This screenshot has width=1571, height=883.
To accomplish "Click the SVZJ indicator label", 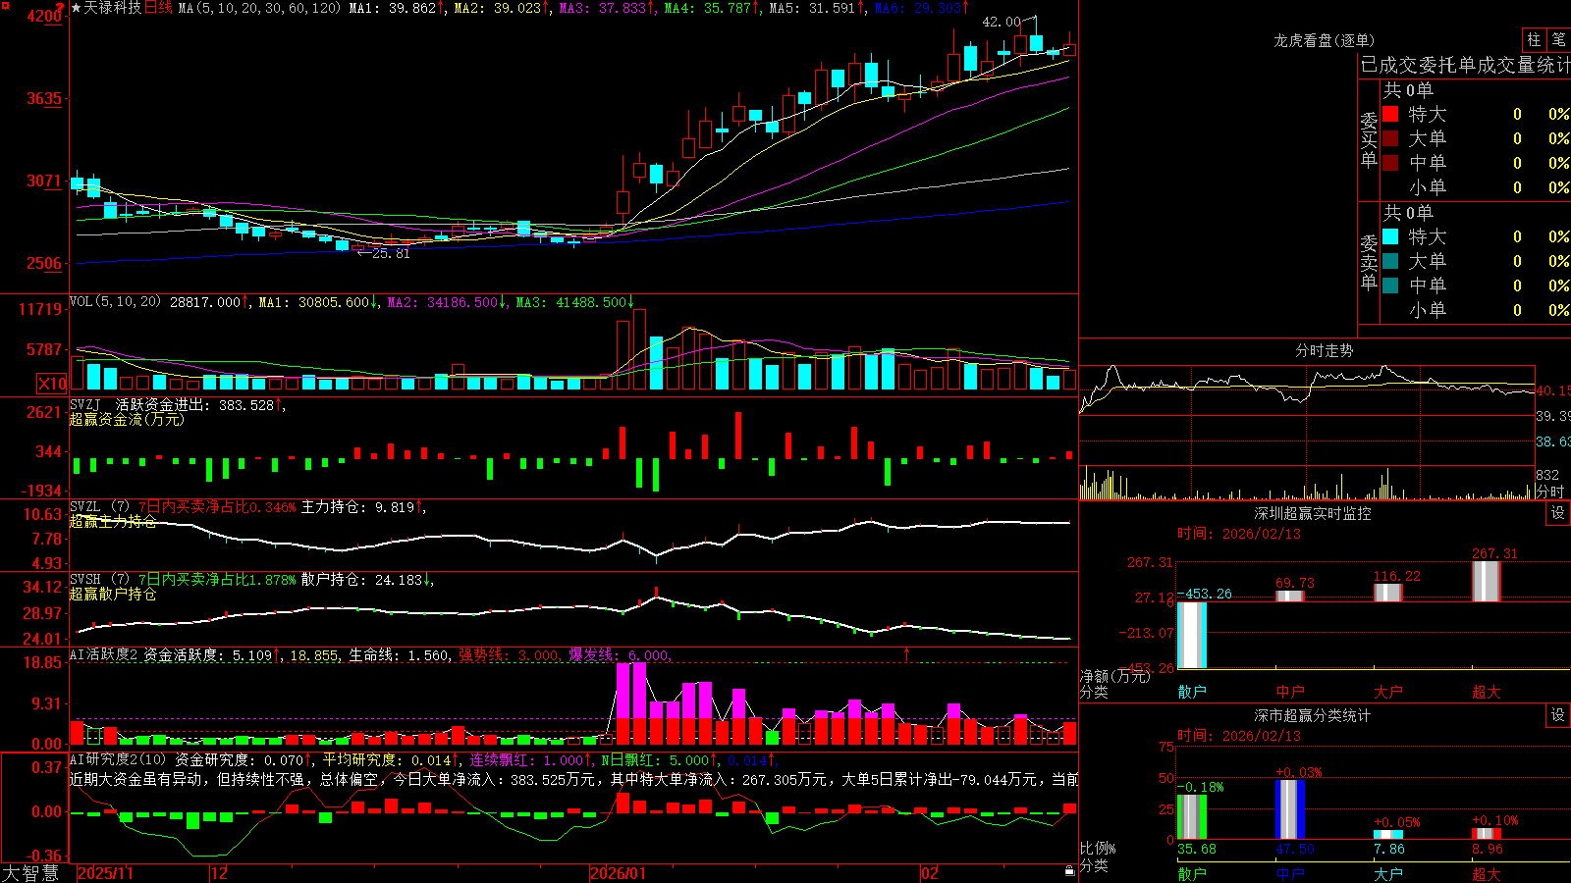I will coord(85,404).
